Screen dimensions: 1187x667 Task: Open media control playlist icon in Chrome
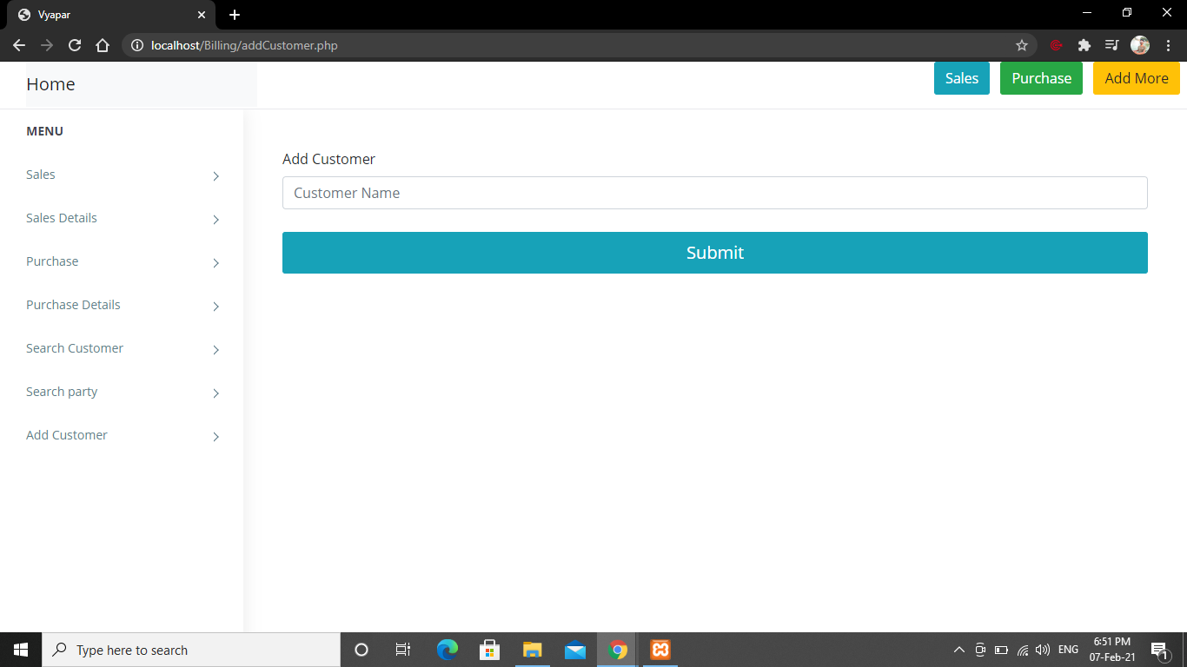coord(1111,45)
